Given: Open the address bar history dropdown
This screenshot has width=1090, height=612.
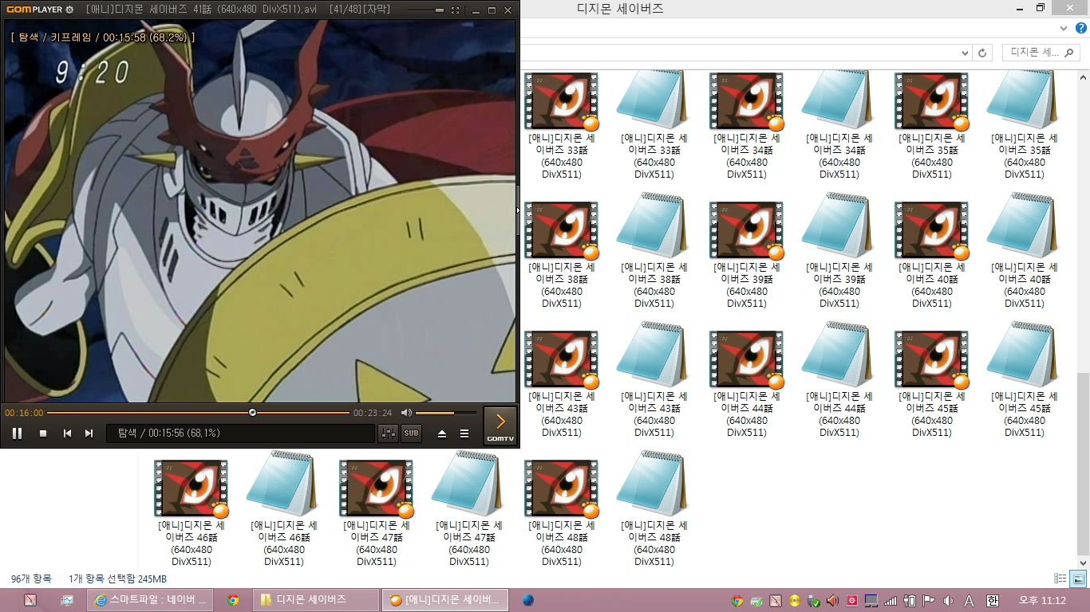Looking at the screenshot, I should pyautogui.click(x=966, y=53).
